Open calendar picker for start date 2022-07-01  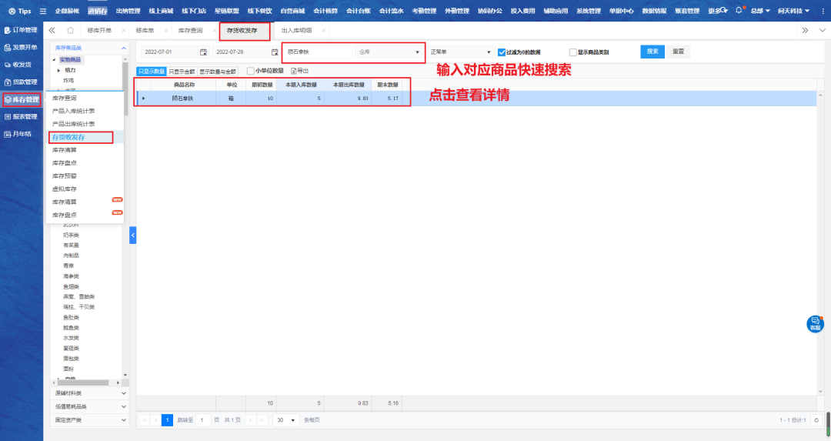203,52
